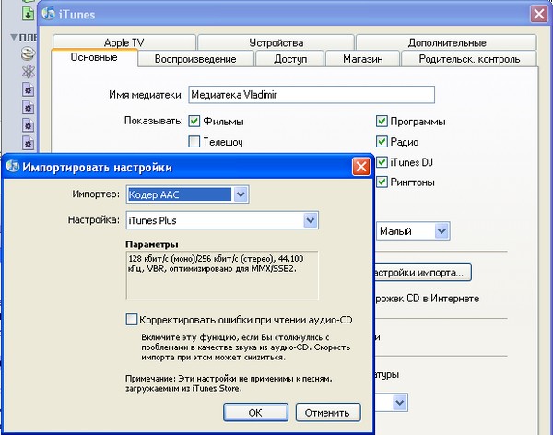
Task: Uncheck the Фильмы checkbox
Action: click(194, 121)
